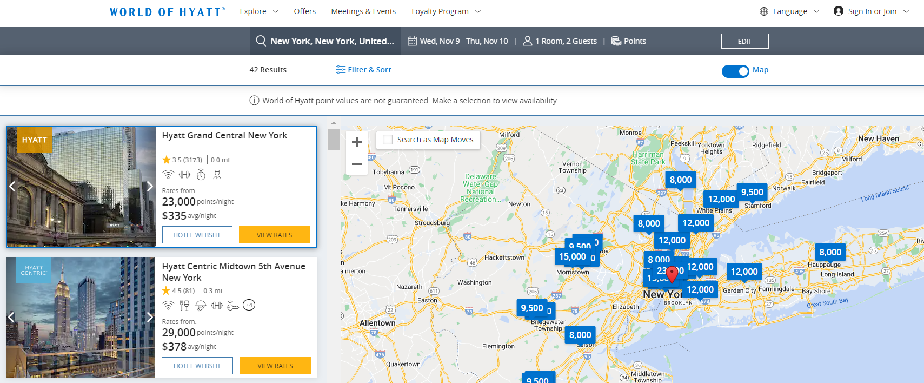The image size is (924, 383).
Task: Click the World of Hyatt logo
Action: pos(167,12)
